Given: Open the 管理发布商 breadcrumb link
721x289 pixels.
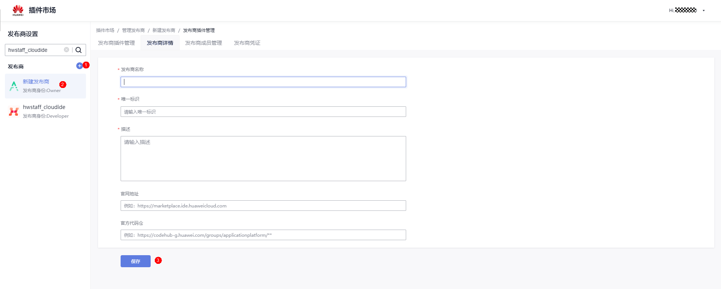Looking at the screenshot, I should pos(133,30).
